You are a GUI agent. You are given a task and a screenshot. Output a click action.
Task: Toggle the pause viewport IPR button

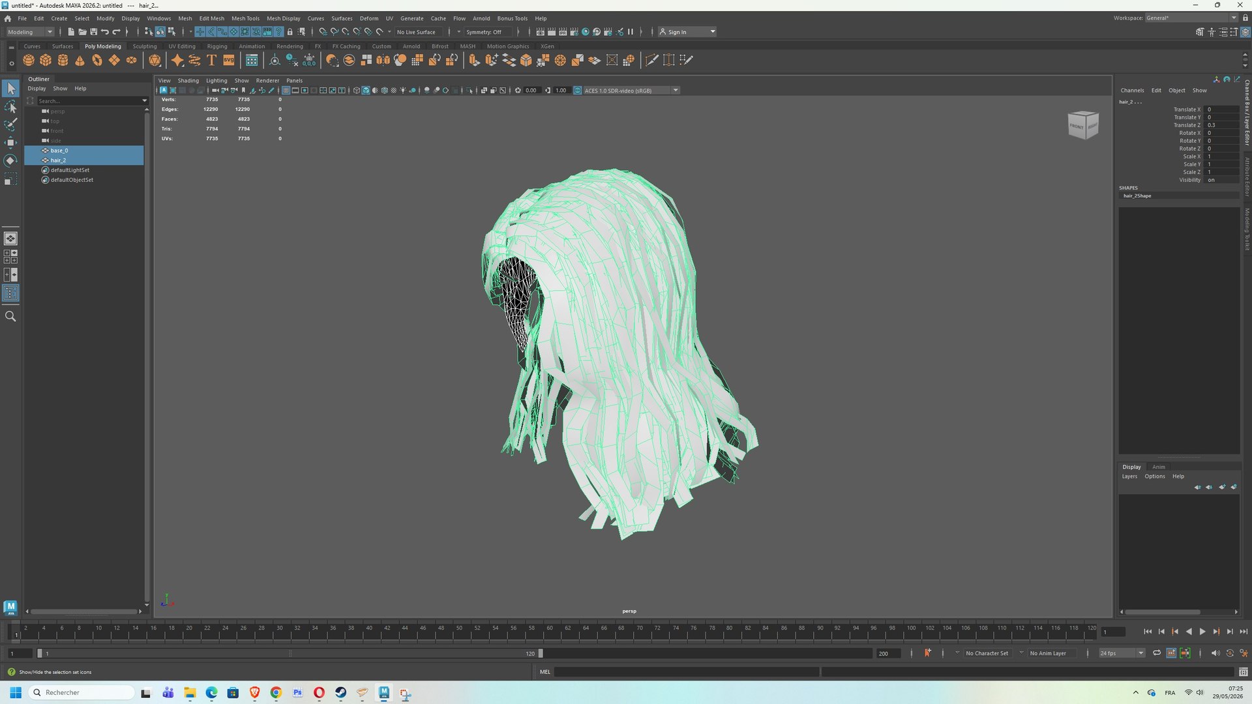coord(631,32)
